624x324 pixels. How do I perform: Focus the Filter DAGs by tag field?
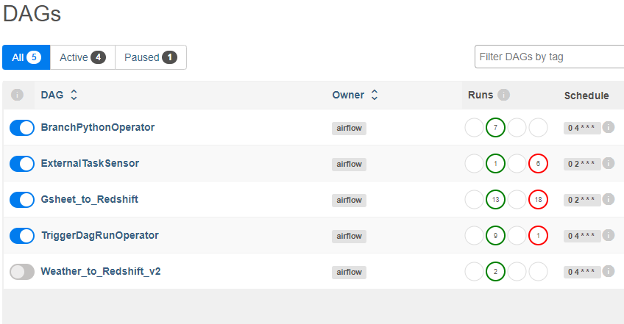coord(549,57)
